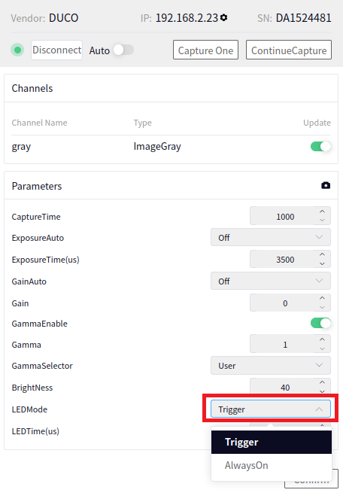Decrease Gamma value with down arrow
Image resolution: width=343 pixels, height=502 pixels.
tap(322, 348)
